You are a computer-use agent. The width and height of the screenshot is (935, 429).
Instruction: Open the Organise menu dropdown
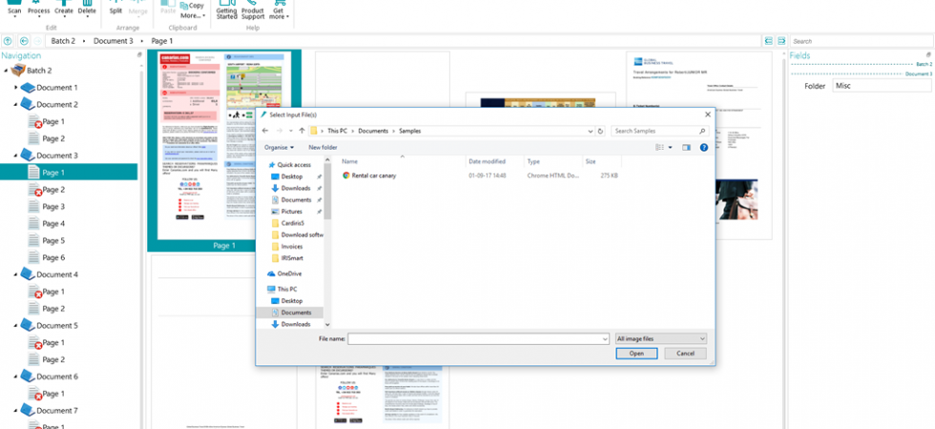279,147
